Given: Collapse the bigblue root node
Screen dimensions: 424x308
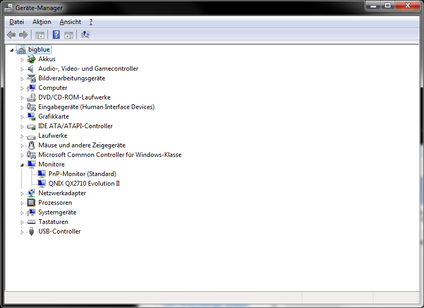Looking at the screenshot, I should 12,50.
